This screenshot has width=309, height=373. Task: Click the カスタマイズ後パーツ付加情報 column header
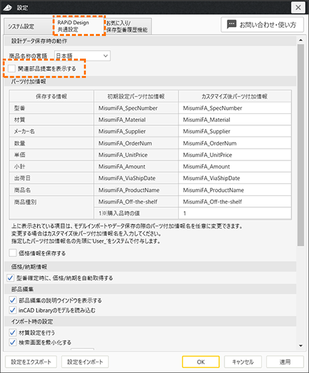235,97
